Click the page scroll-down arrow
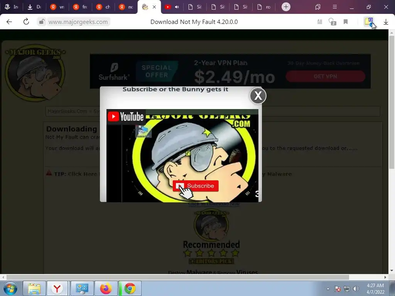Image resolution: width=395 pixels, height=296 pixels. pos(392,271)
